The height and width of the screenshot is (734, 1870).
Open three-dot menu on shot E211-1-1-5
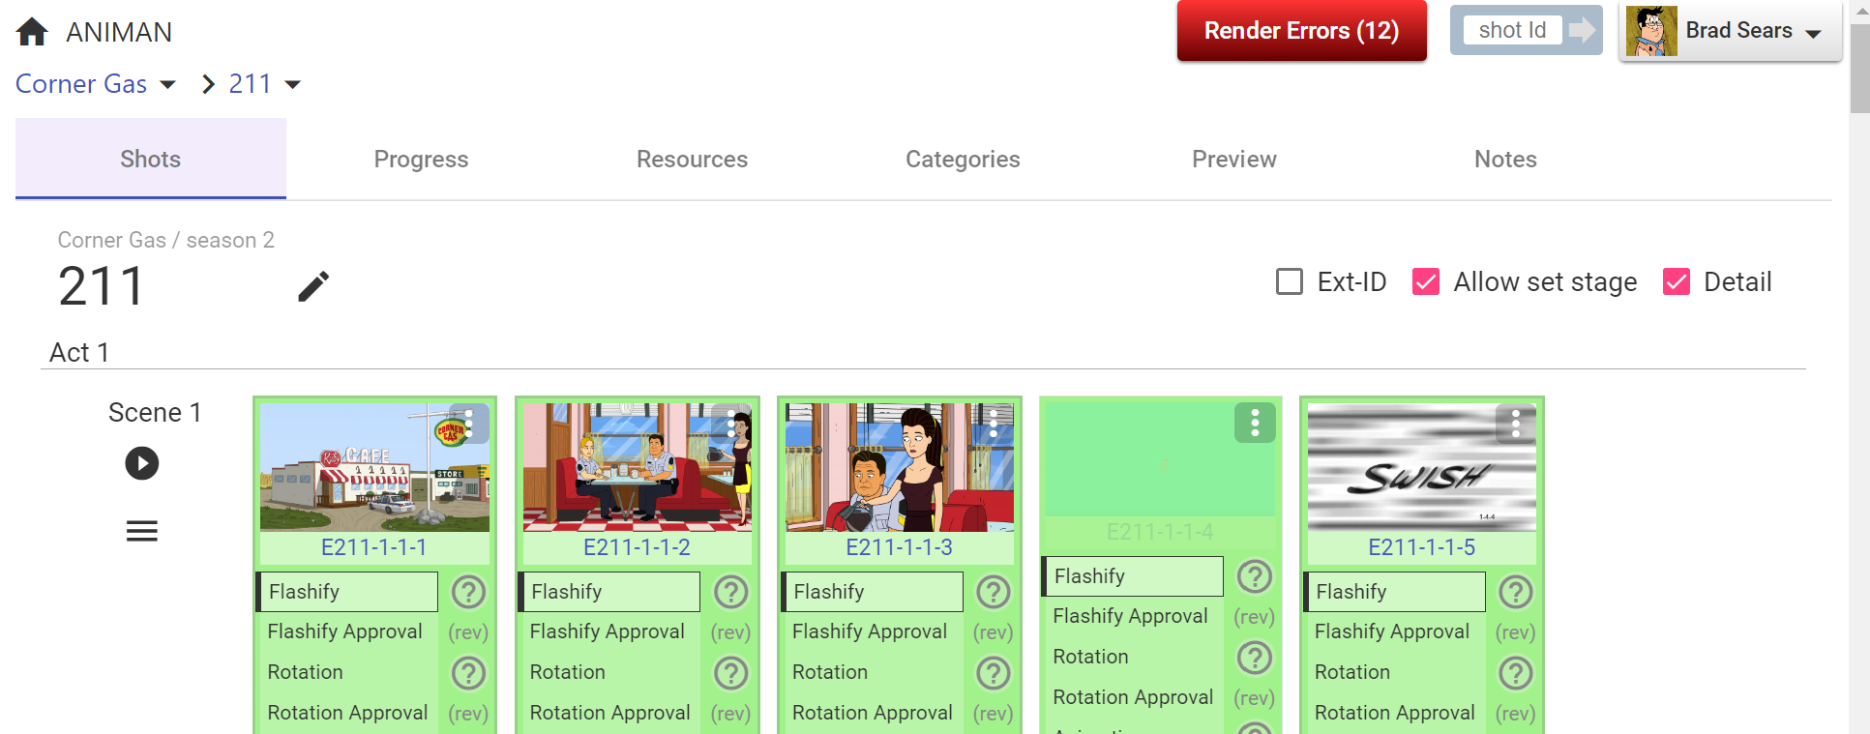tap(1515, 423)
